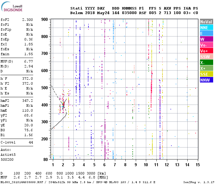Screen dimensions: 215x184
Task: Click the 900 km height axis label
Action: click(45, 19)
